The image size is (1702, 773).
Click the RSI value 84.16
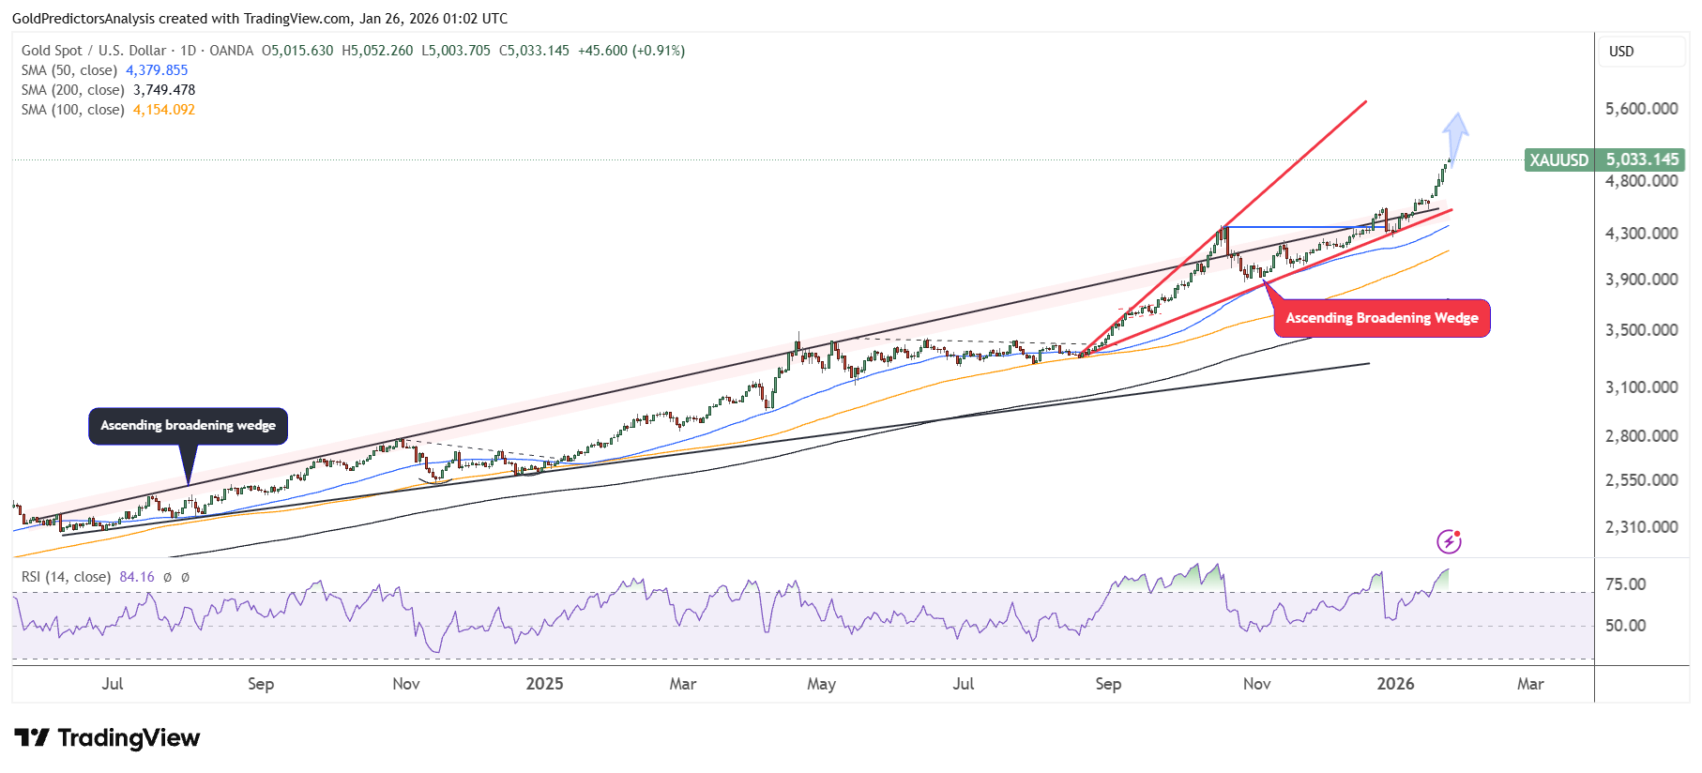pyautogui.click(x=137, y=577)
